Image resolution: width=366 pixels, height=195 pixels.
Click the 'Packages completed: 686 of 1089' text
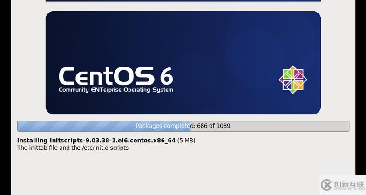tap(183, 126)
